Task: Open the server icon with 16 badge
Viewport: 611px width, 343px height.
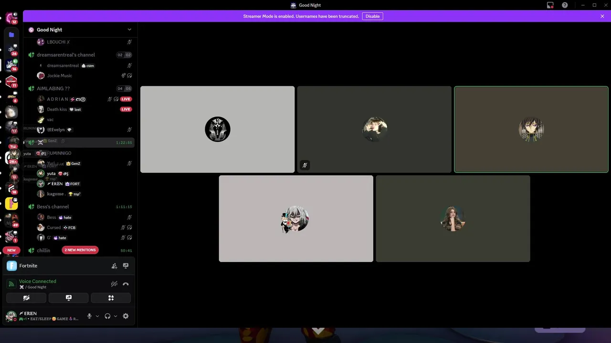Action: click(x=11, y=65)
